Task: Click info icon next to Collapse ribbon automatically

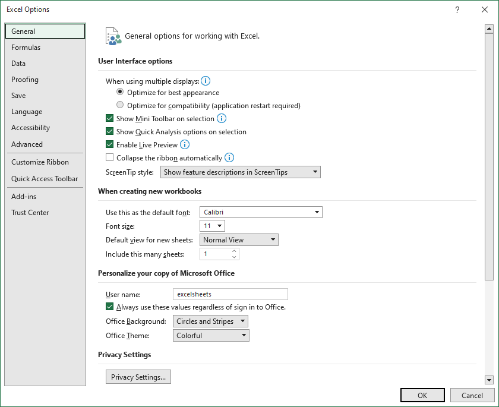Action: (229, 157)
